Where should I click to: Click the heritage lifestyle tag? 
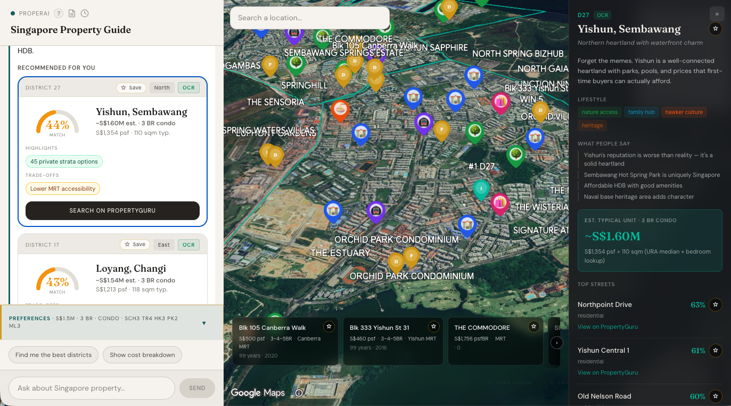592,126
